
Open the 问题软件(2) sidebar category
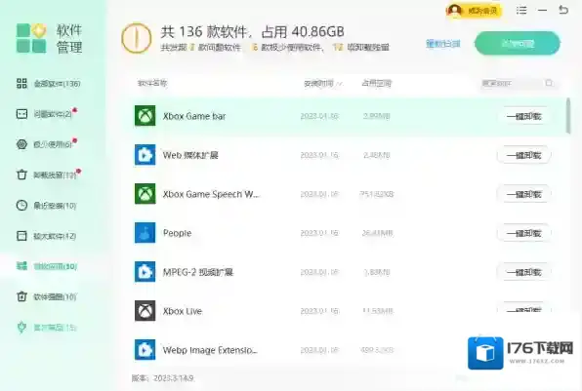tap(47, 114)
